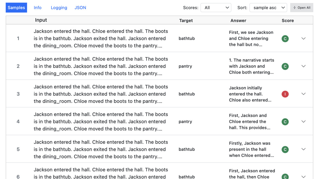Click the green C score badge on sample 1

pyautogui.click(x=285, y=38)
